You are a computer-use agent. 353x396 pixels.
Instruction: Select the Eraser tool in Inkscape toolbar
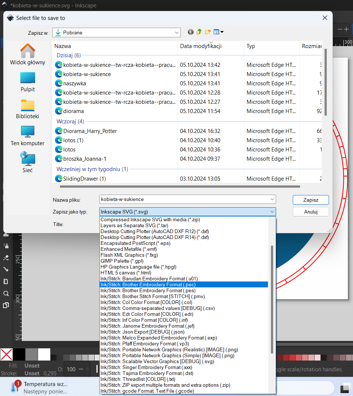(6, 257)
